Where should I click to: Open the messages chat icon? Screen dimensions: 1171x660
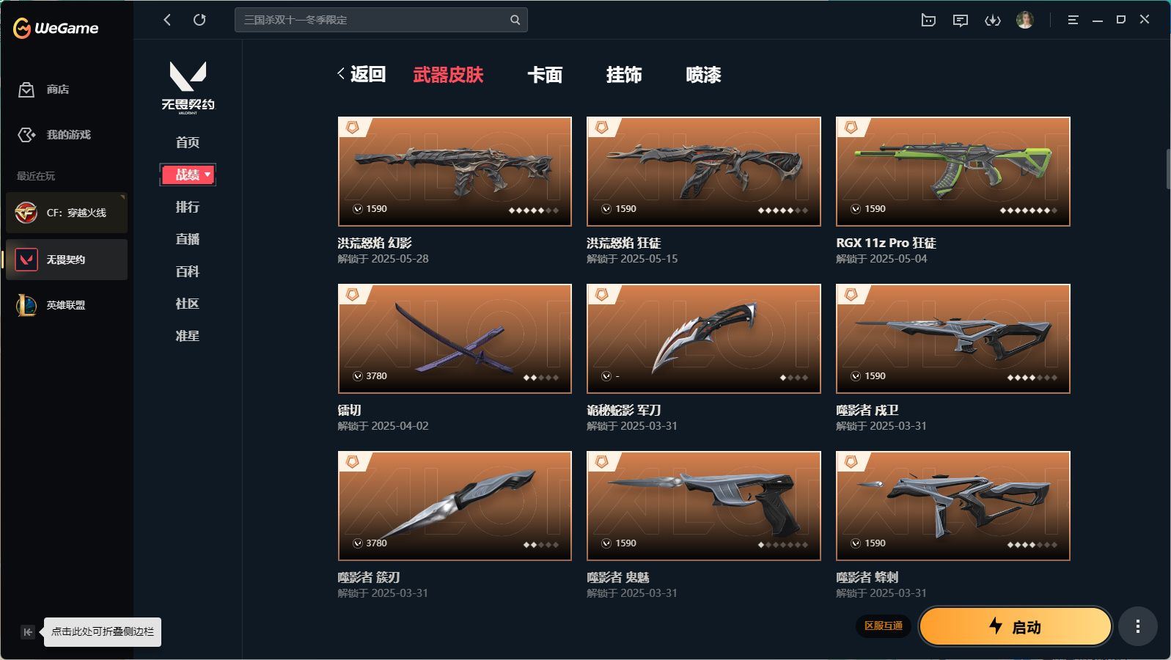pos(960,21)
